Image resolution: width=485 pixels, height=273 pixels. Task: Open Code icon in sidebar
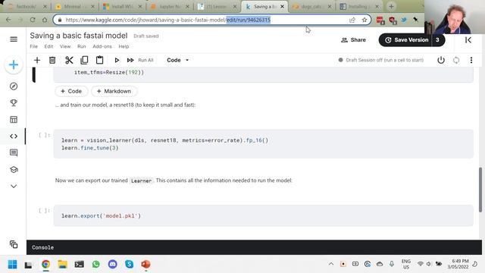tap(14, 136)
